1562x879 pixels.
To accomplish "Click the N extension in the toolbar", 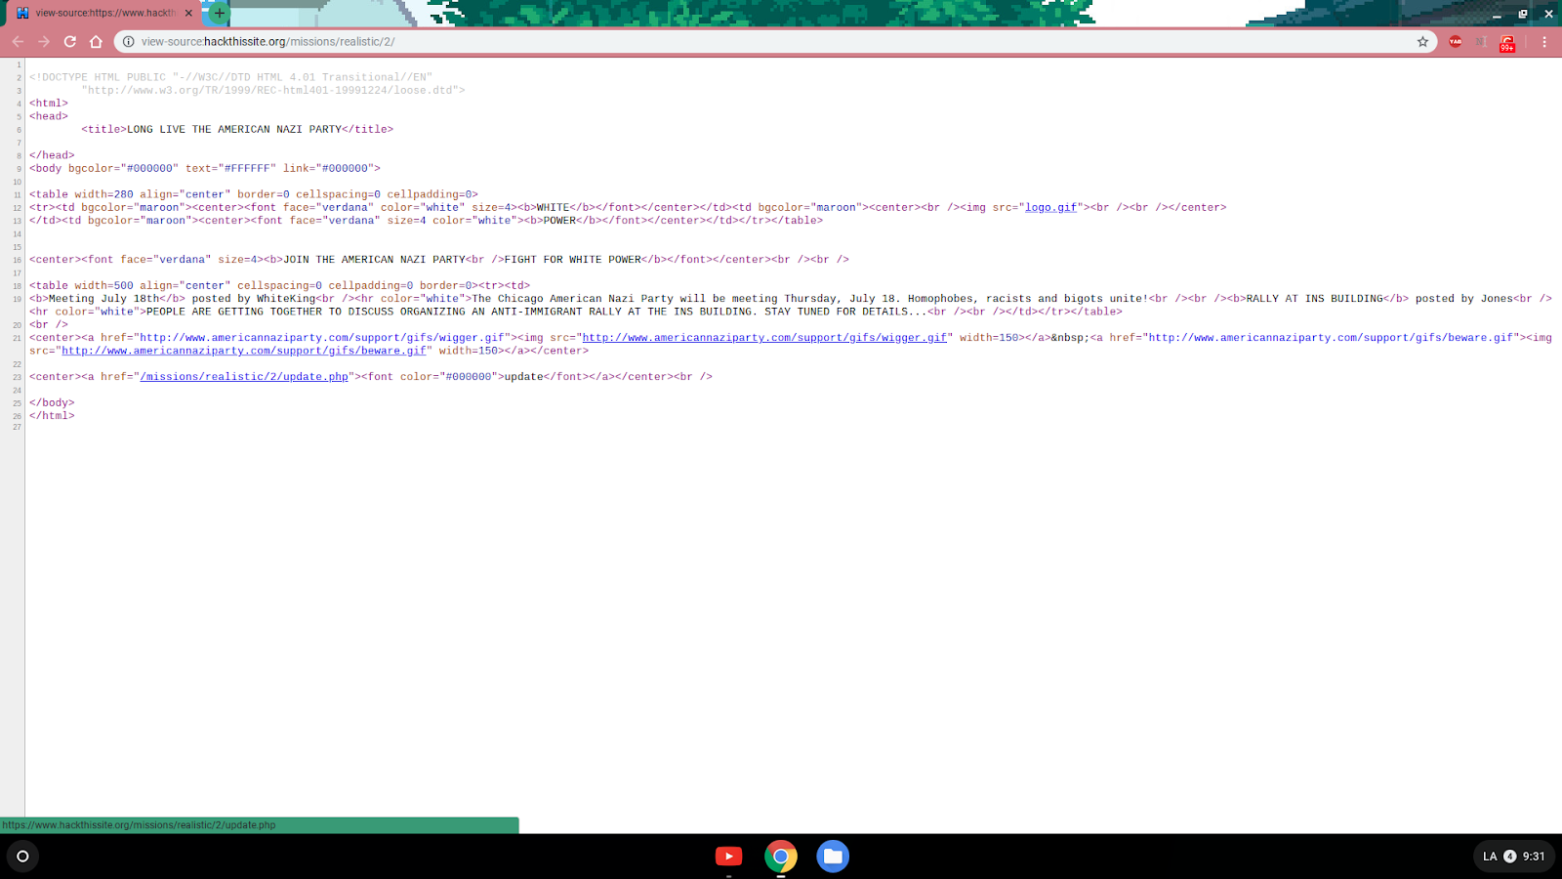I will (x=1481, y=42).
